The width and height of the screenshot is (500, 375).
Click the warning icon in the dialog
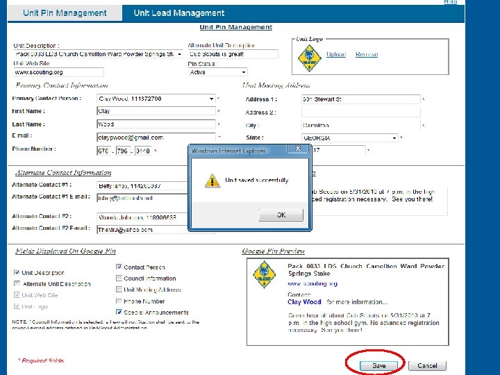click(212, 180)
